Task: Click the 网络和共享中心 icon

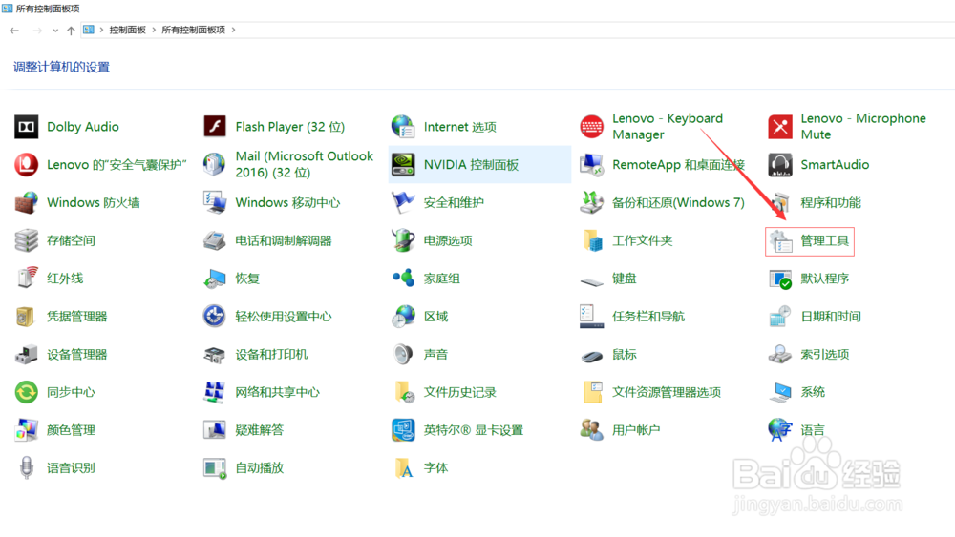Action: tap(214, 392)
